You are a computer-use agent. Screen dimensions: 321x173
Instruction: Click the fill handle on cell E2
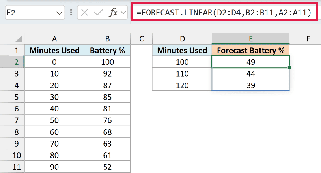click(x=289, y=68)
